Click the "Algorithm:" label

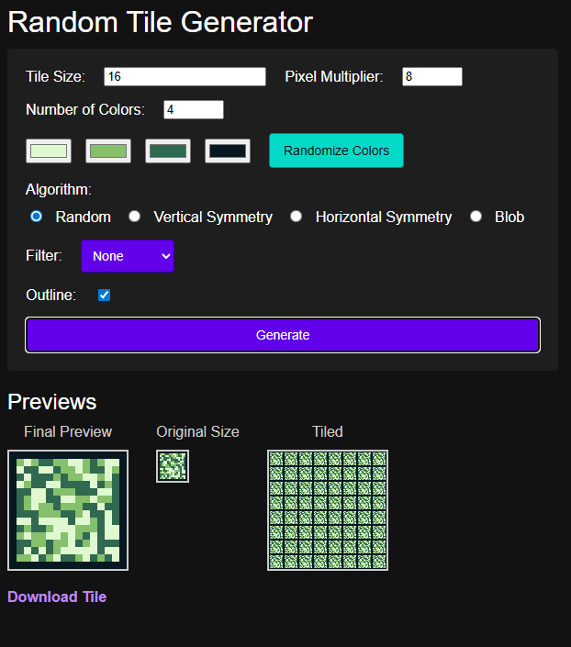pos(59,190)
